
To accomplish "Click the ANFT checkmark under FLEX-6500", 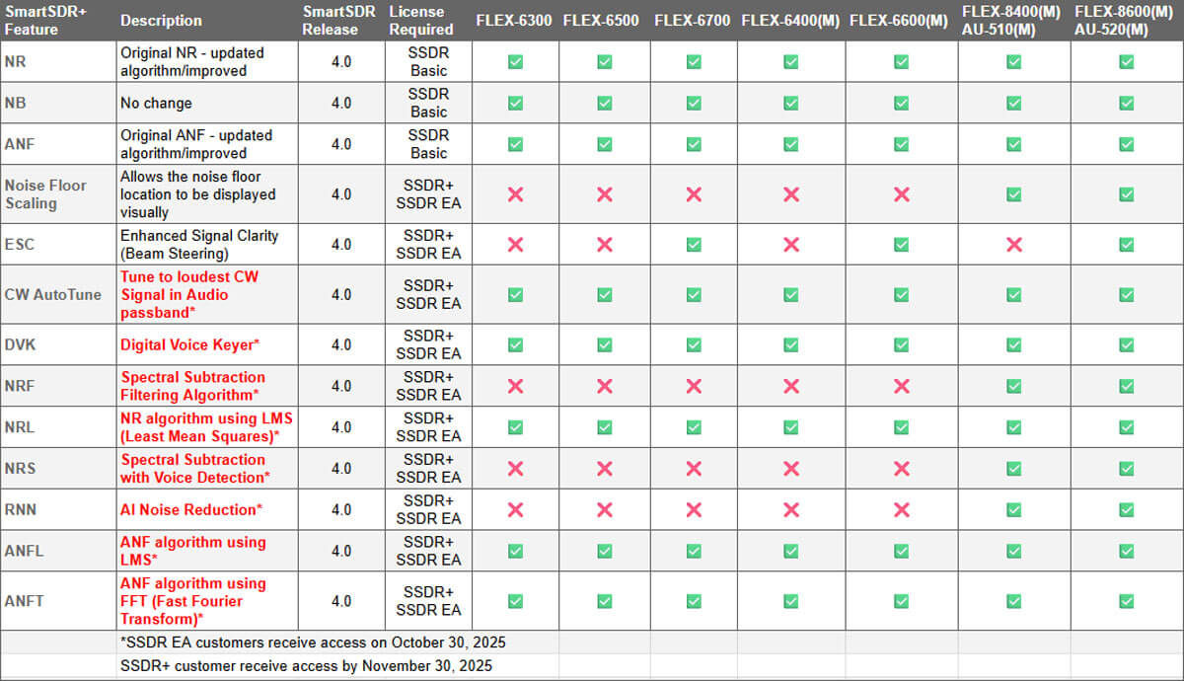I will pyautogui.click(x=605, y=600).
